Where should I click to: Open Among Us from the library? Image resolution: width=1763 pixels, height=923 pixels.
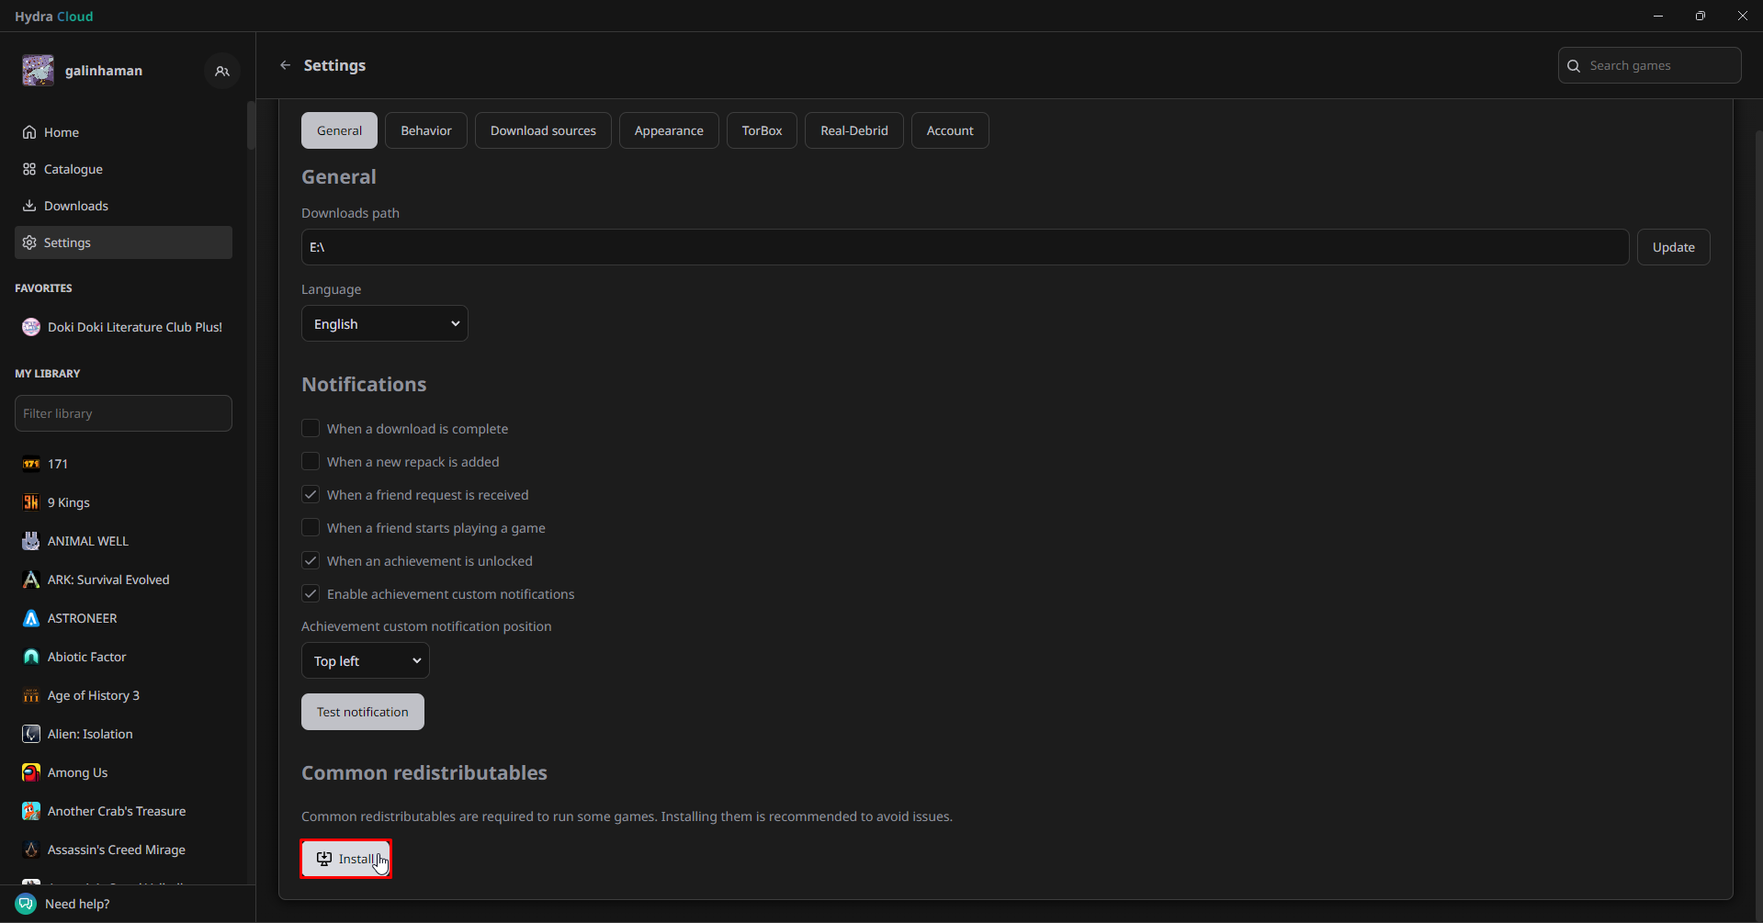(x=77, y=772)
